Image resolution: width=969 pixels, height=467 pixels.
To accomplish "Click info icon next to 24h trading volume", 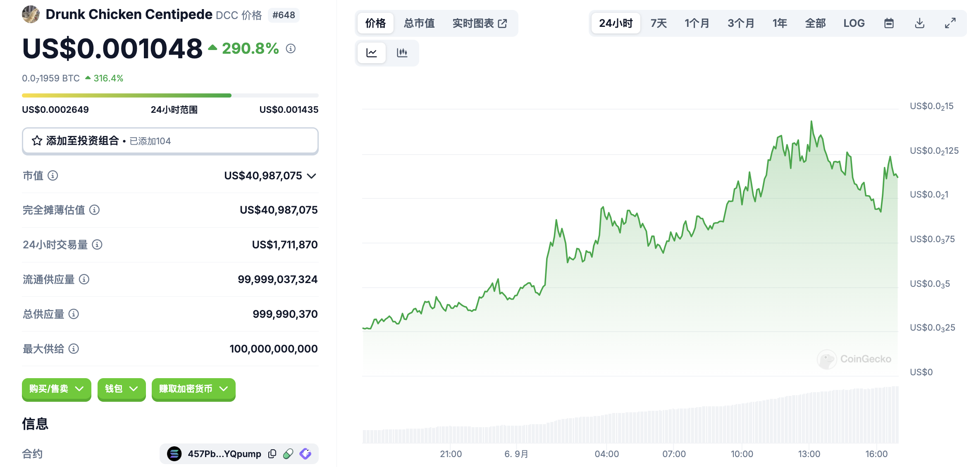I will coord(97,245).
